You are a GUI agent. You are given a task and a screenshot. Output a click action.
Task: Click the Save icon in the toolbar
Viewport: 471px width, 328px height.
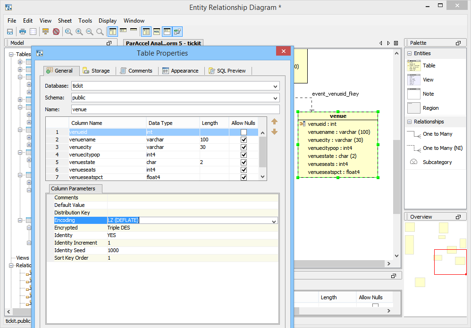[9, 32]
